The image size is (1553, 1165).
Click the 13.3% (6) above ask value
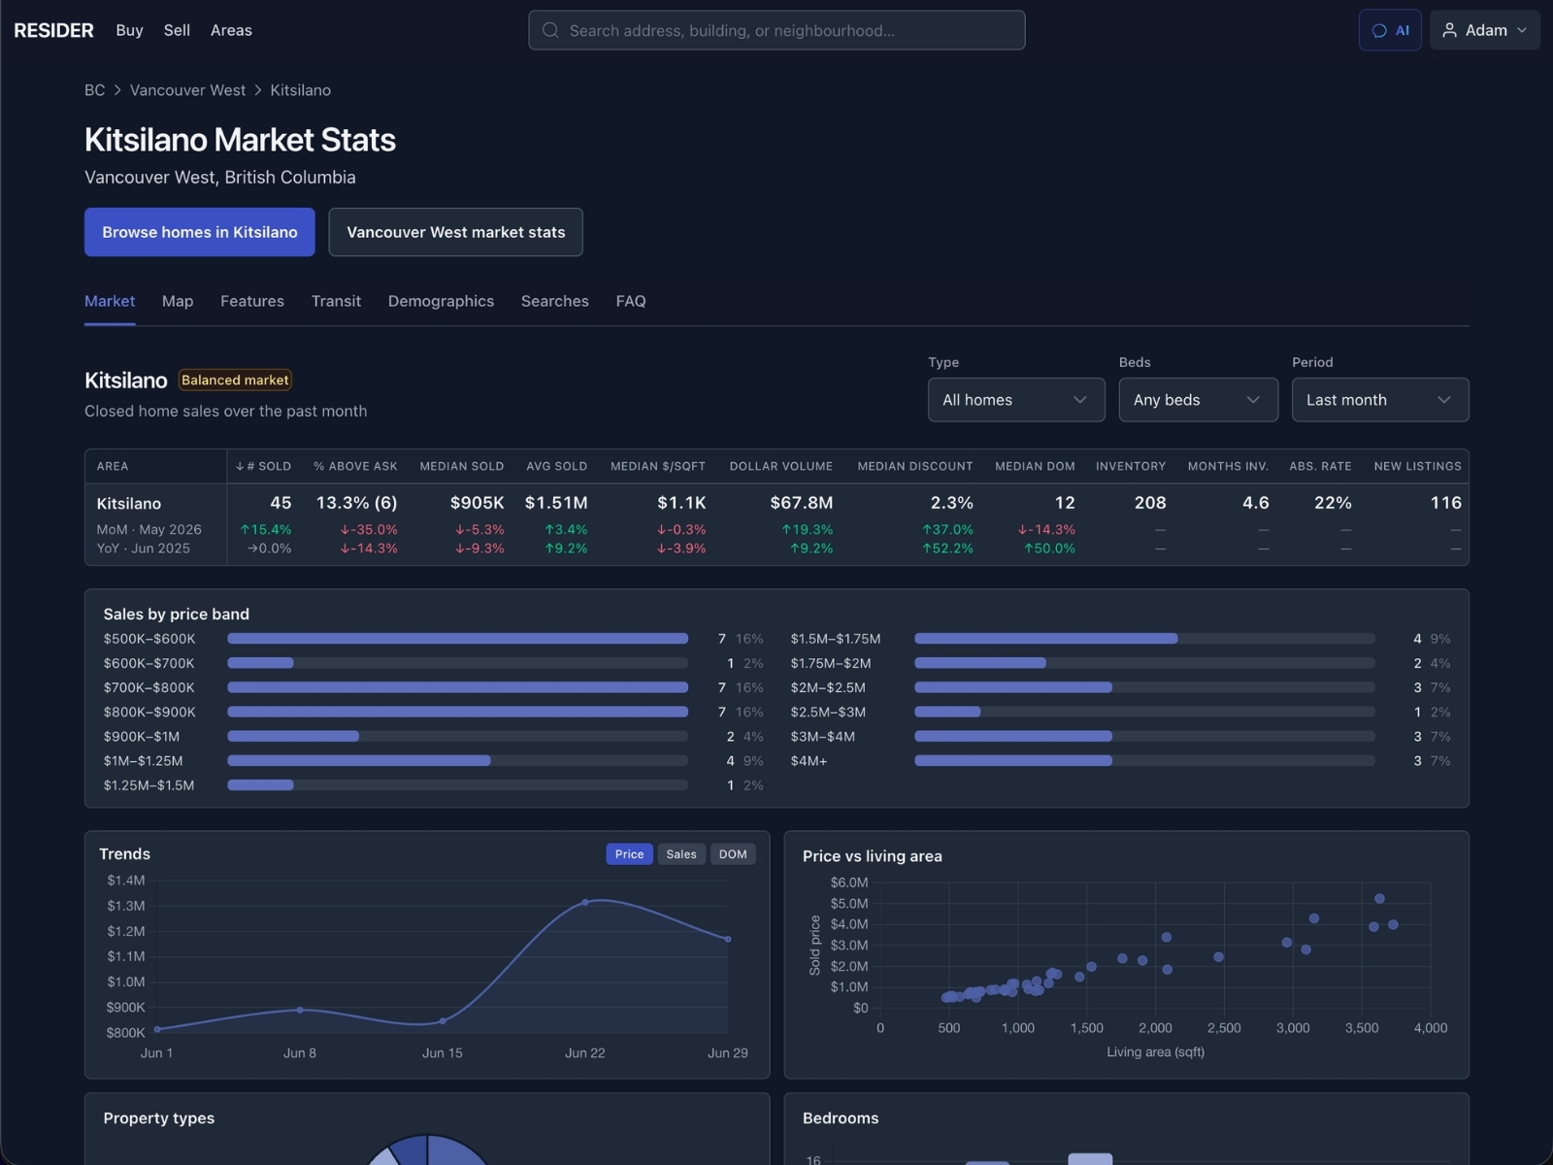(357, 503)
